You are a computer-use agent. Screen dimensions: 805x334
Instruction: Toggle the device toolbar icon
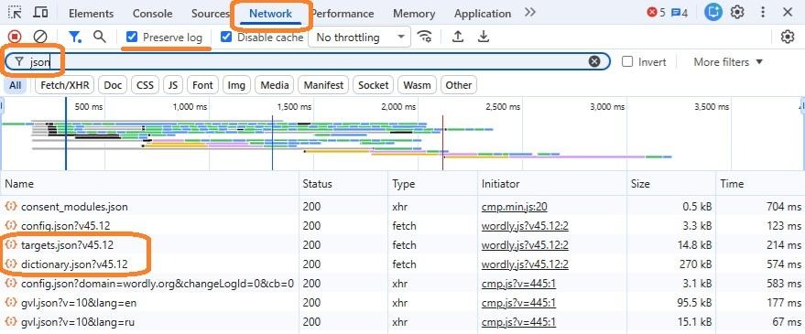(x=40, y=12)
